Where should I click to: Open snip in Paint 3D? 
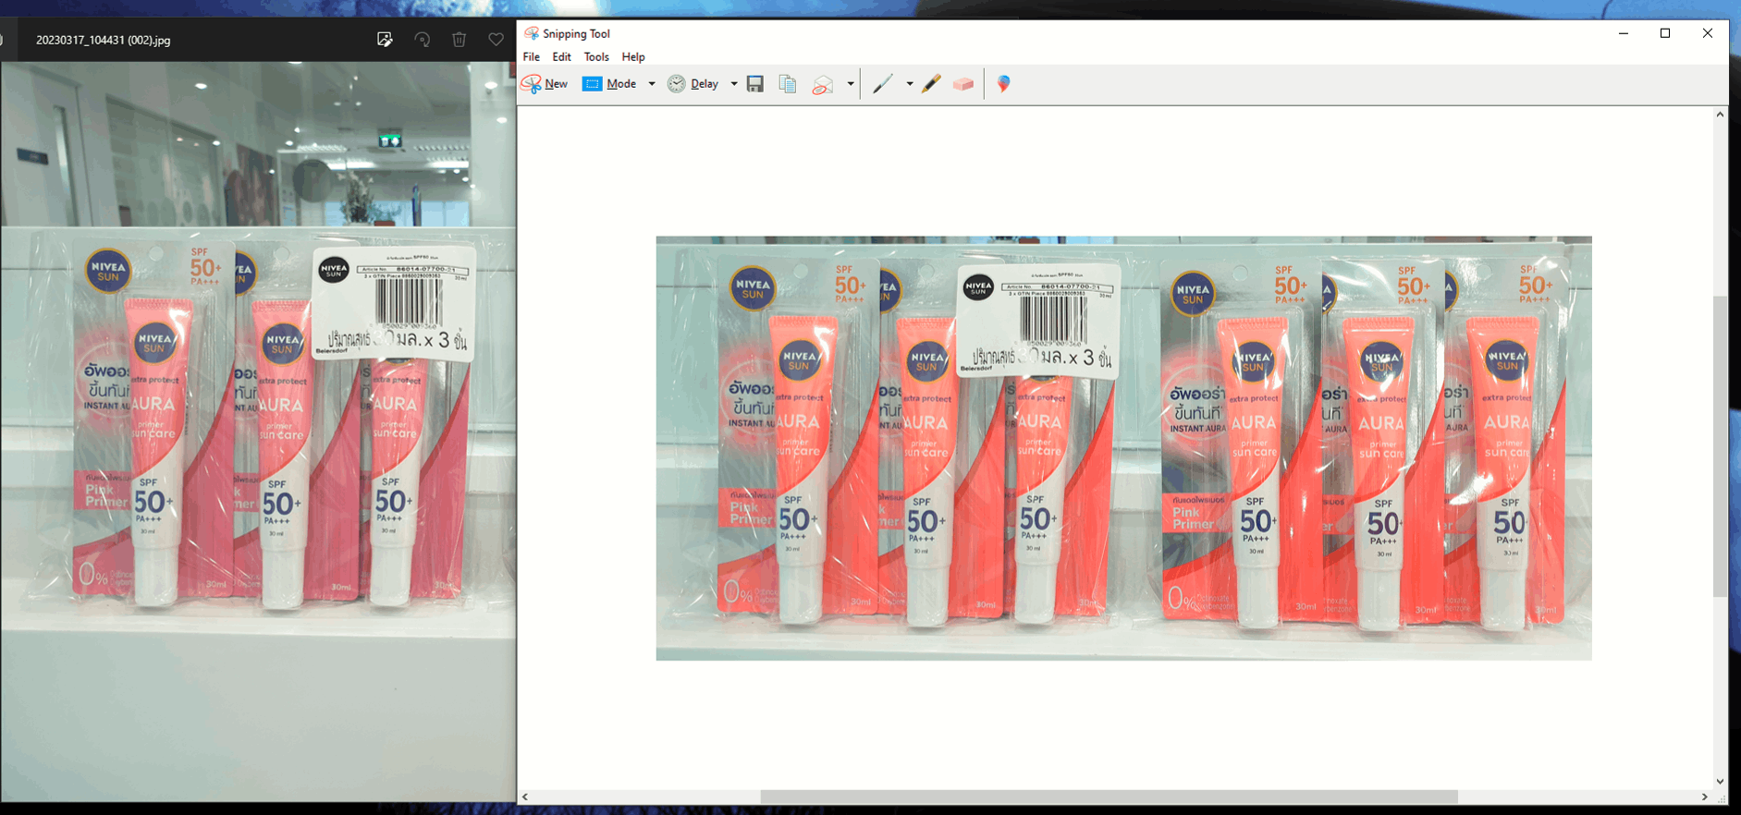click(x=1003, y=84)
